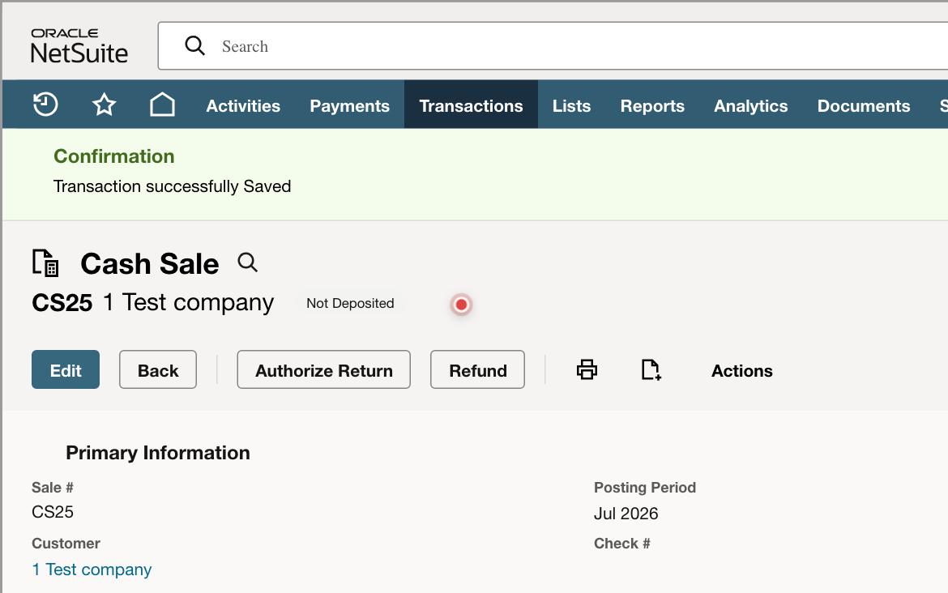Click the Edit button
This screenshot has height=593, width=948.
[x=66, y=369]
